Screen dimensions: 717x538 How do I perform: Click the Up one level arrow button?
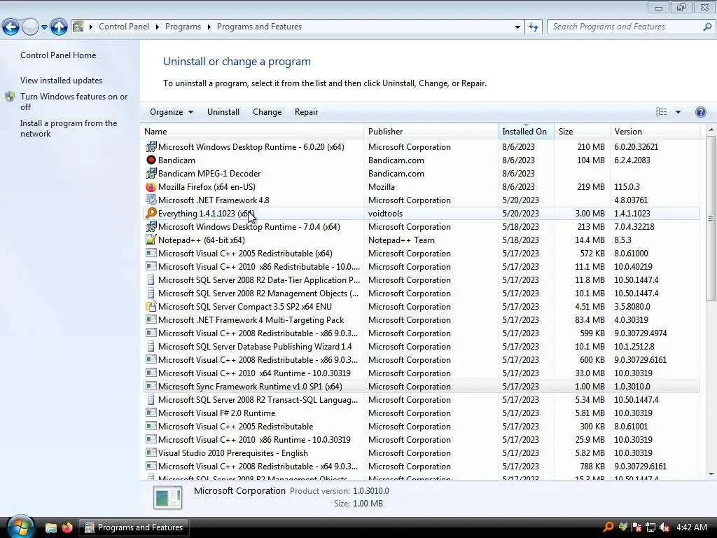[59, 27]
